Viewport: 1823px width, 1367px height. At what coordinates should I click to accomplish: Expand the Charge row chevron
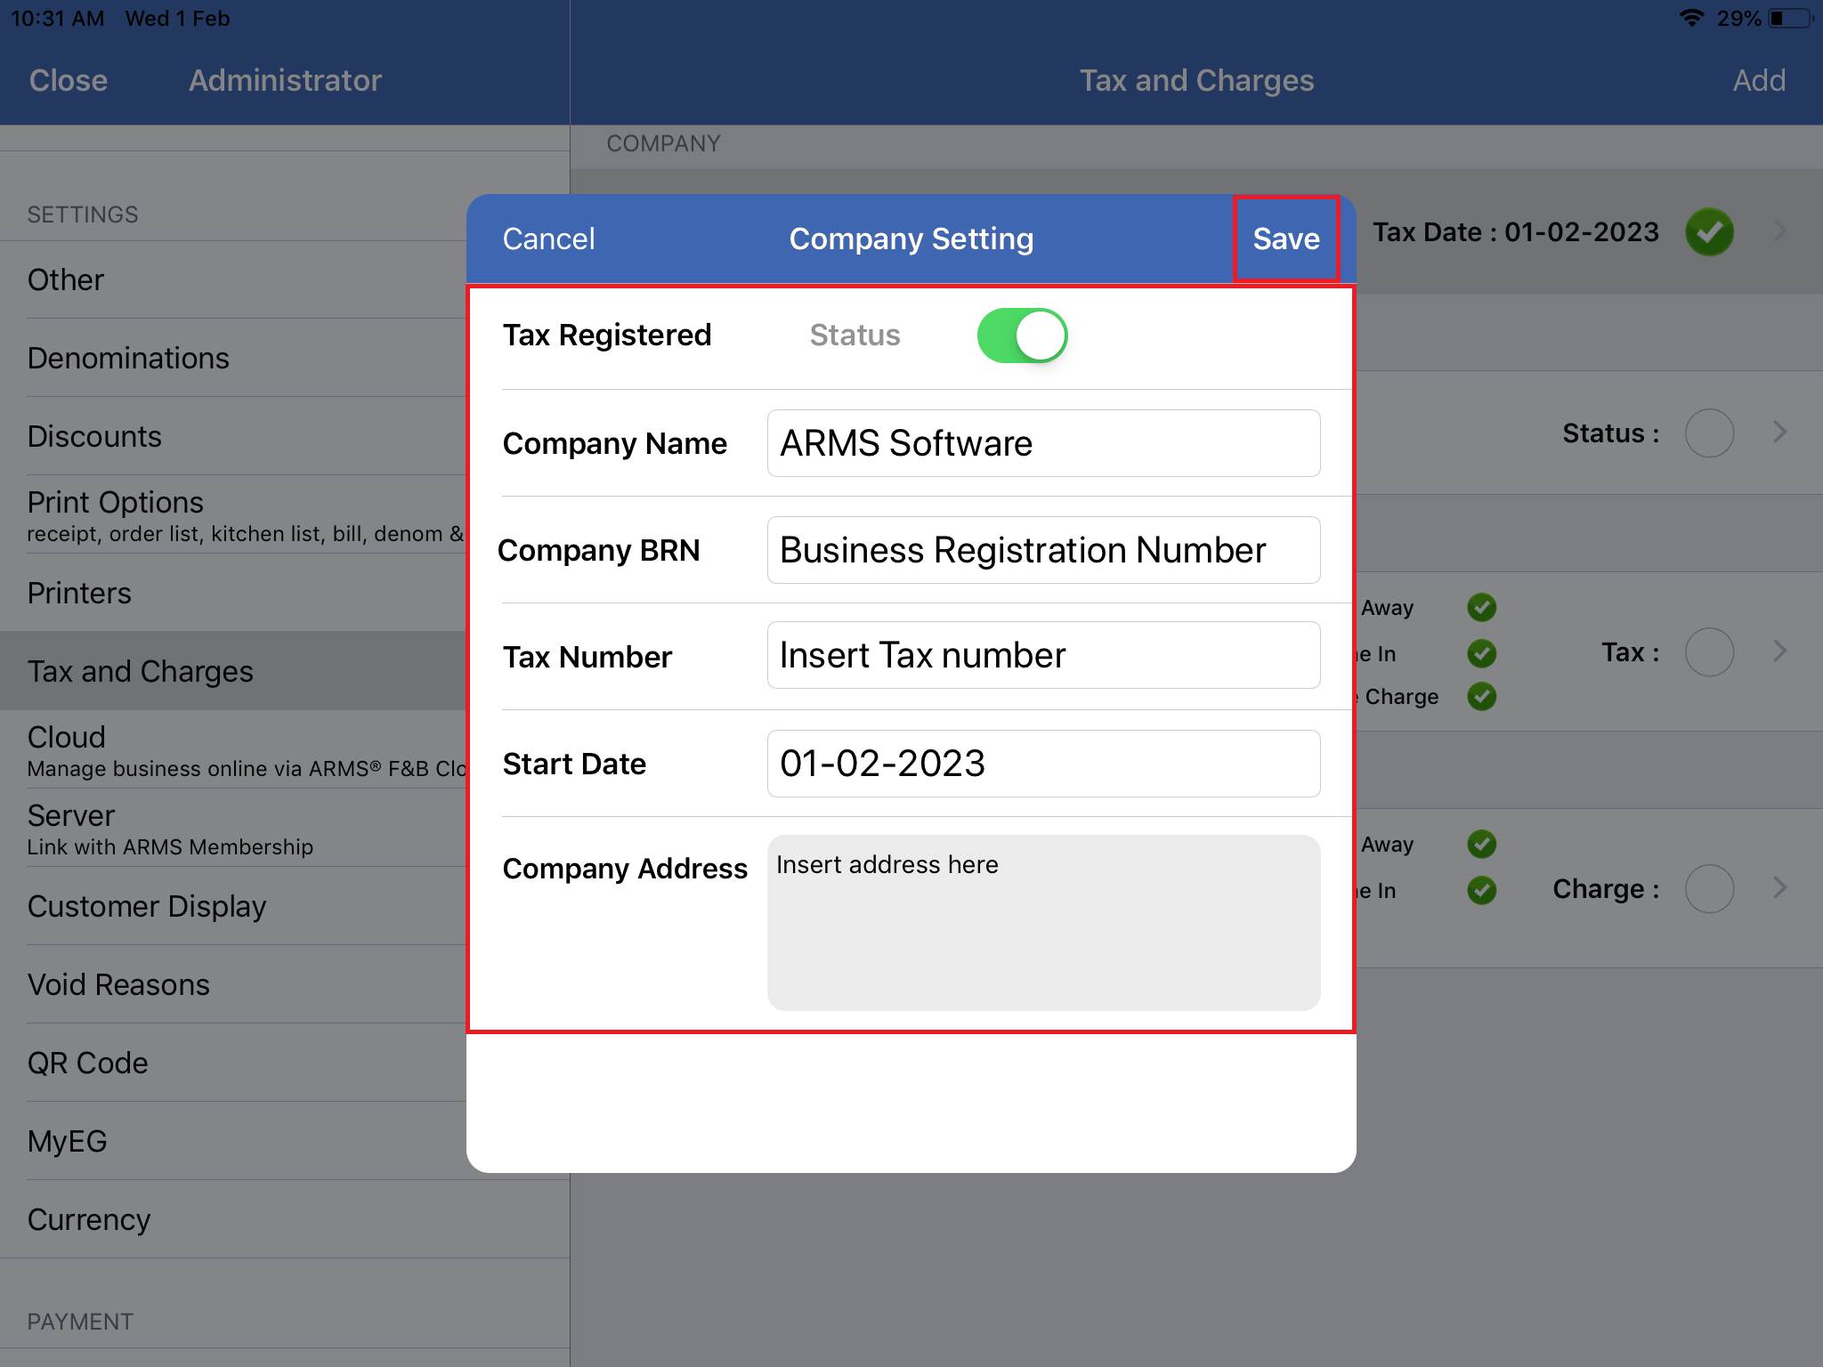point(1779,888)
